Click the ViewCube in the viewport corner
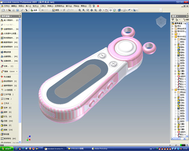This screenshot has width=189, height=151. click(161, 22)
